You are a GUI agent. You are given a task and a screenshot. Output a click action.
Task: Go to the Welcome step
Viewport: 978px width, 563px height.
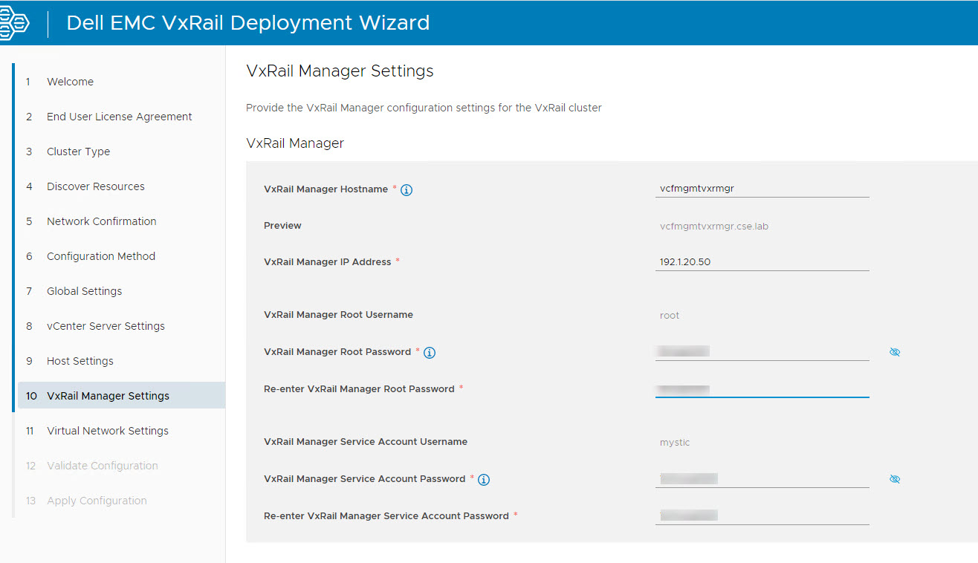pyautogui.click(x=70, y=82)
